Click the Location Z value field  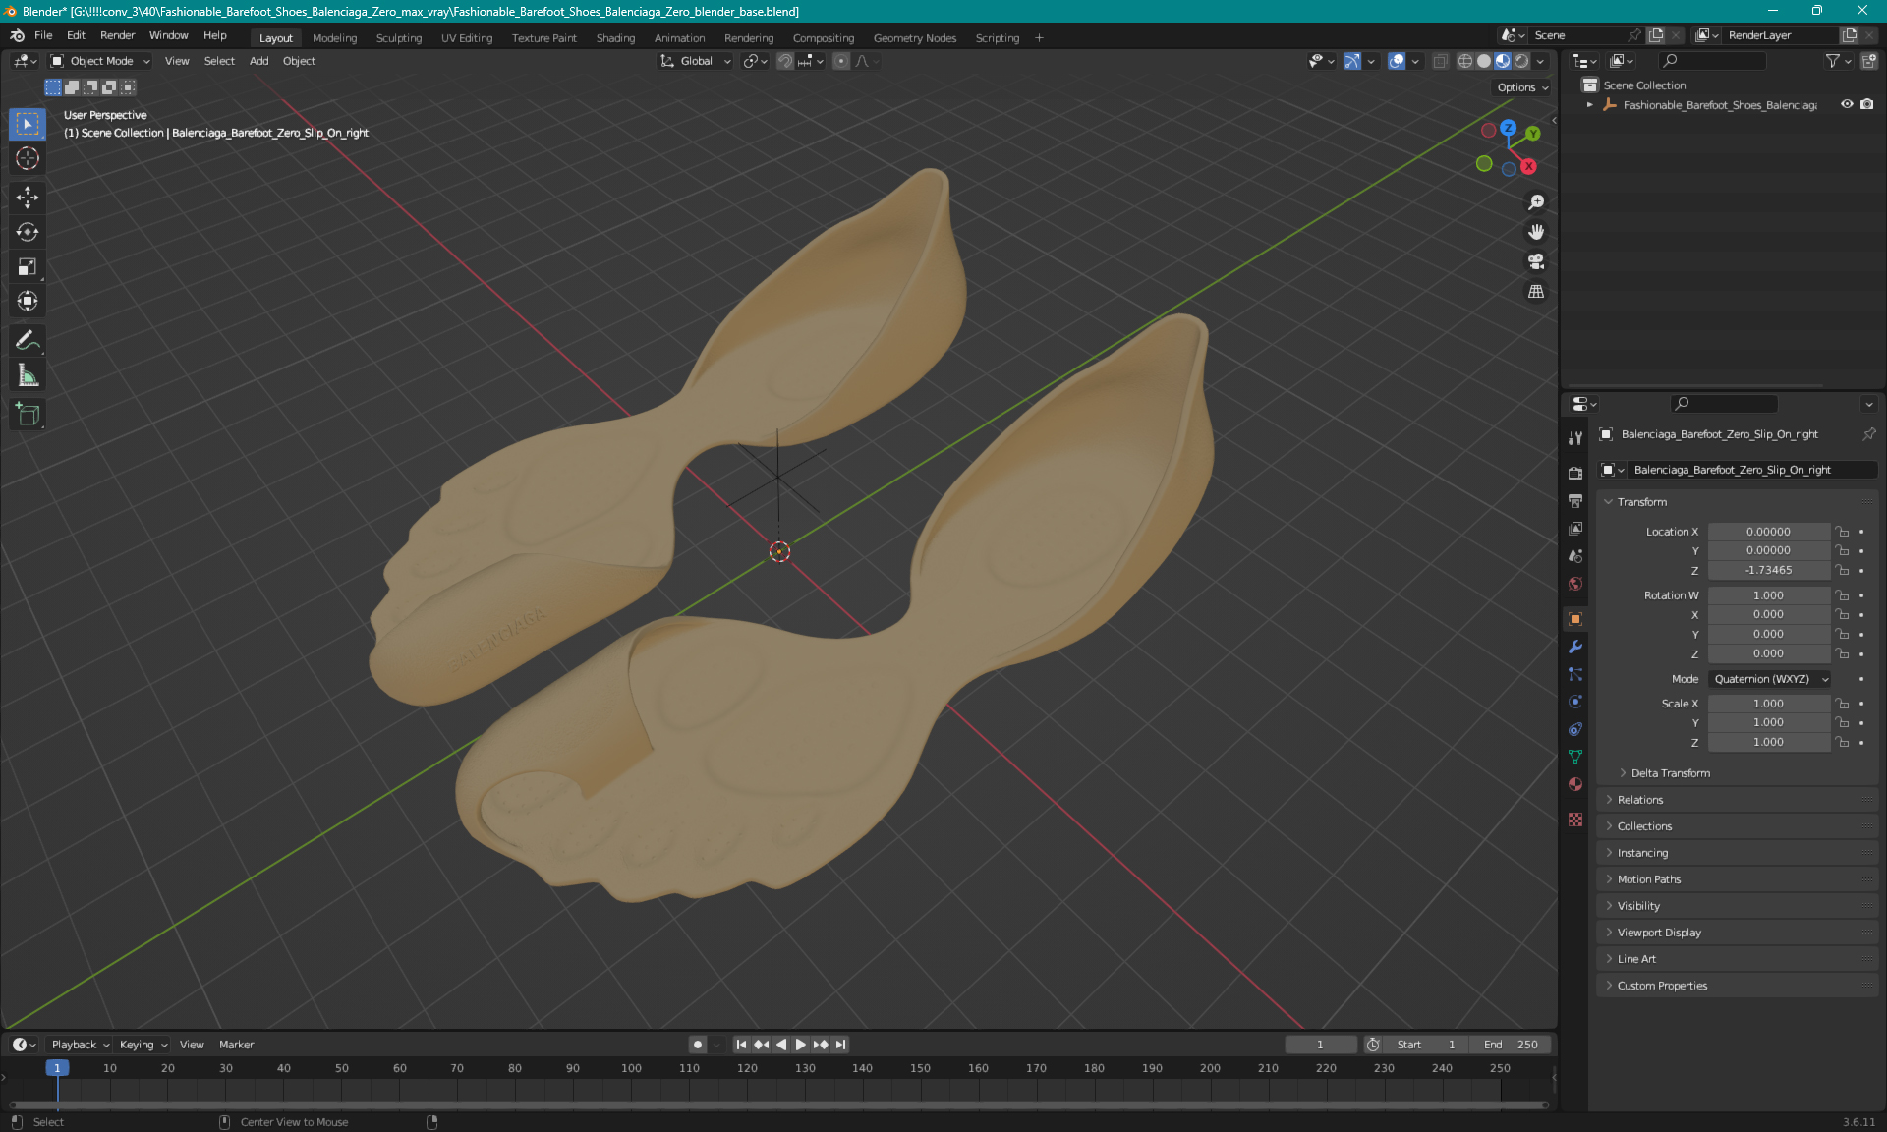point(1768,570)
